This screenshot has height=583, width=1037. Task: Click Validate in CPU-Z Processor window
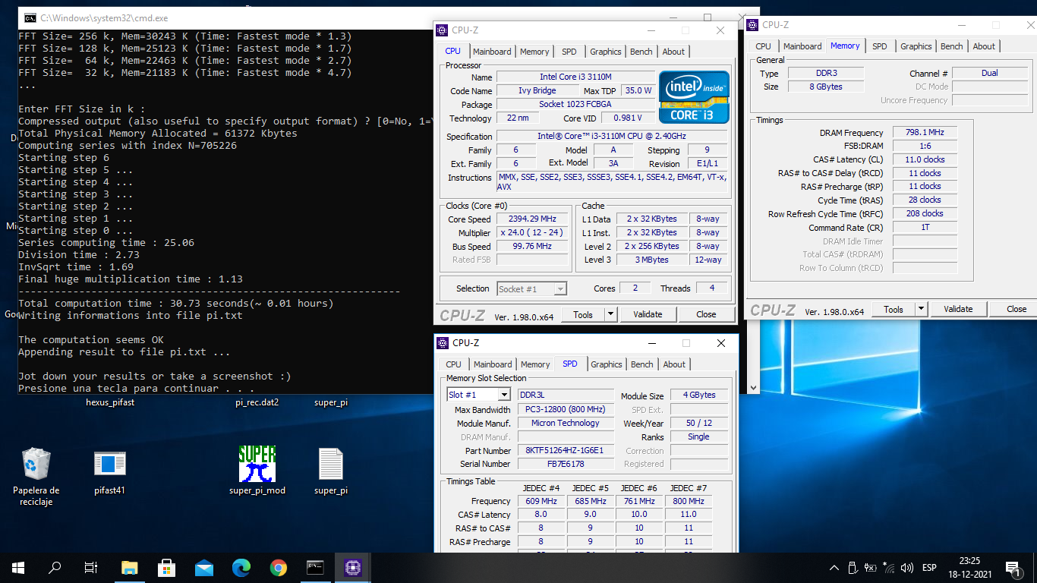point(648,314)
